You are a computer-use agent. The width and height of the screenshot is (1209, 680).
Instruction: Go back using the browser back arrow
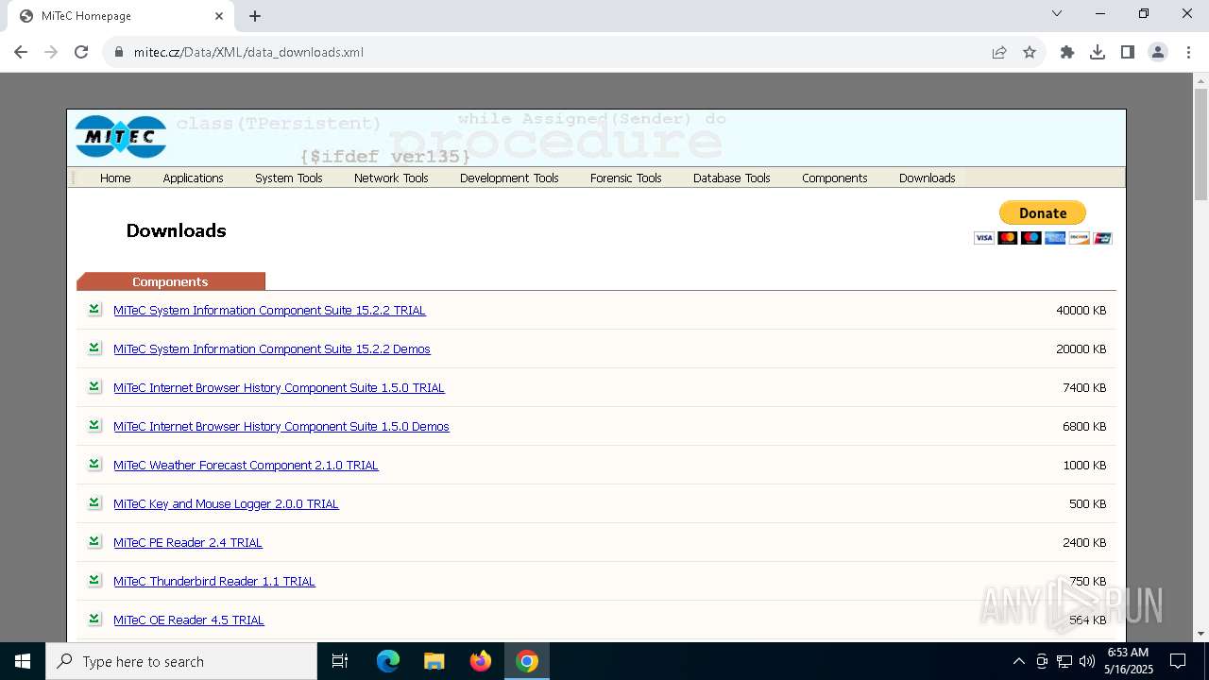click(21, 52)
